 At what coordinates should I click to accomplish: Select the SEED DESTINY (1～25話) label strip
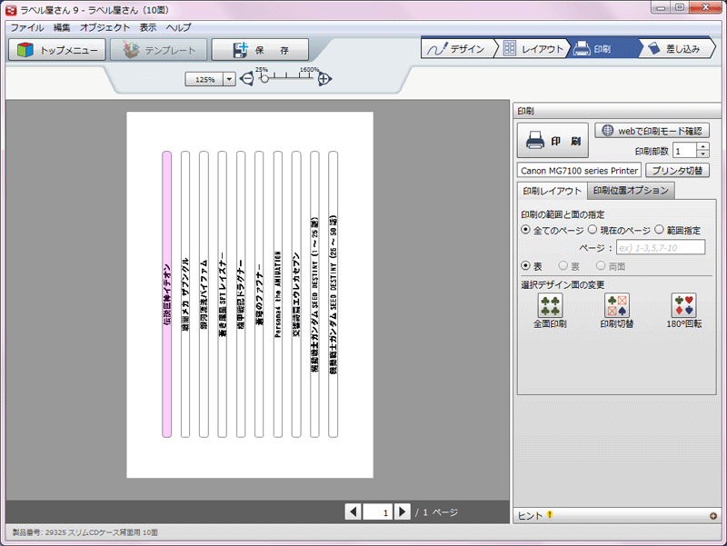(x=314, y=294)
